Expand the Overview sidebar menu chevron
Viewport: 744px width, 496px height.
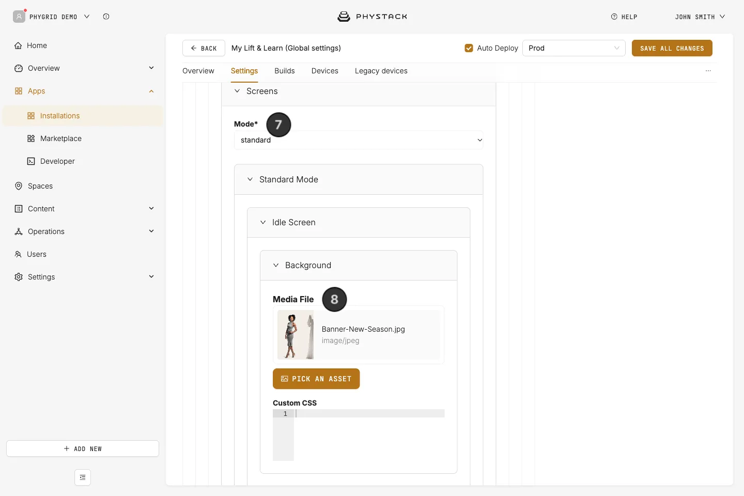coord(151,68)
